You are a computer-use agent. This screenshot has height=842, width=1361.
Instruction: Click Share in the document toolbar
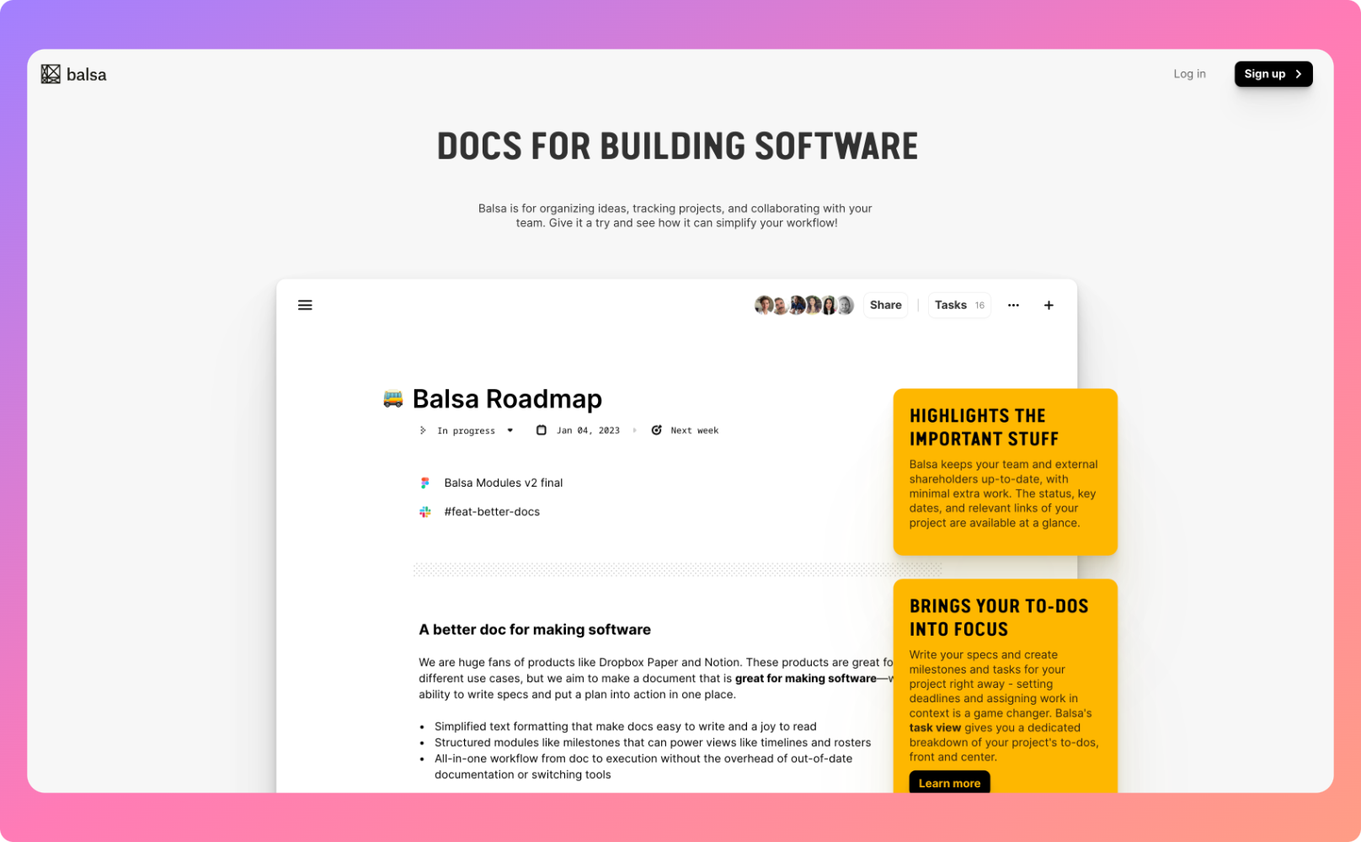(x=885, y=305)
